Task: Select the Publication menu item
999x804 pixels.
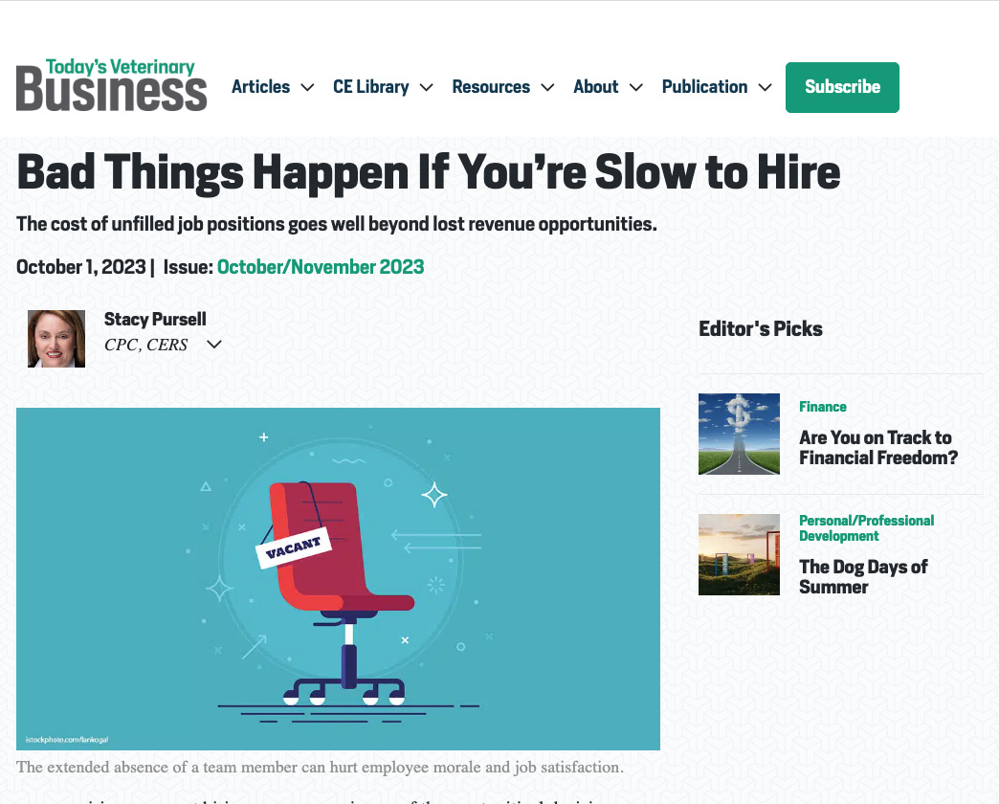Action: 704,87
